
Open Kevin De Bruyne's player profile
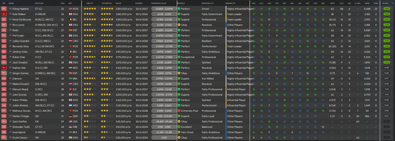click(x=22, y=19)
